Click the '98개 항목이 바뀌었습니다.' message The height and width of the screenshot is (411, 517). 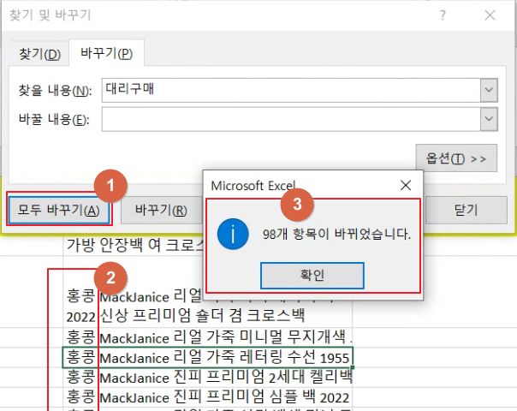tap(336, 235)
